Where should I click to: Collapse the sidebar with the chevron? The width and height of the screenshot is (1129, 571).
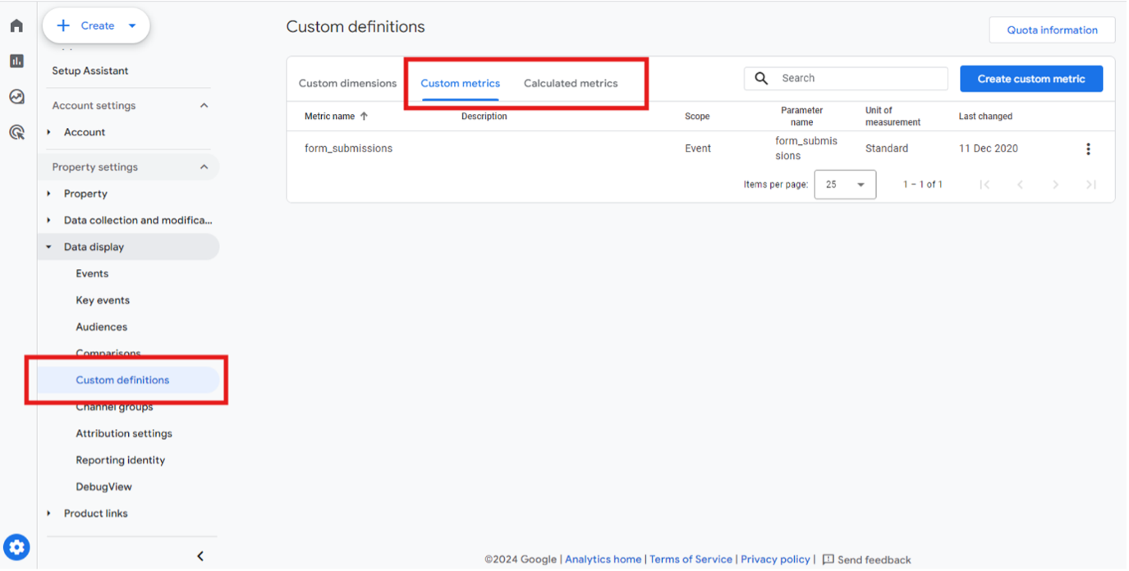[x=200, y=556]
